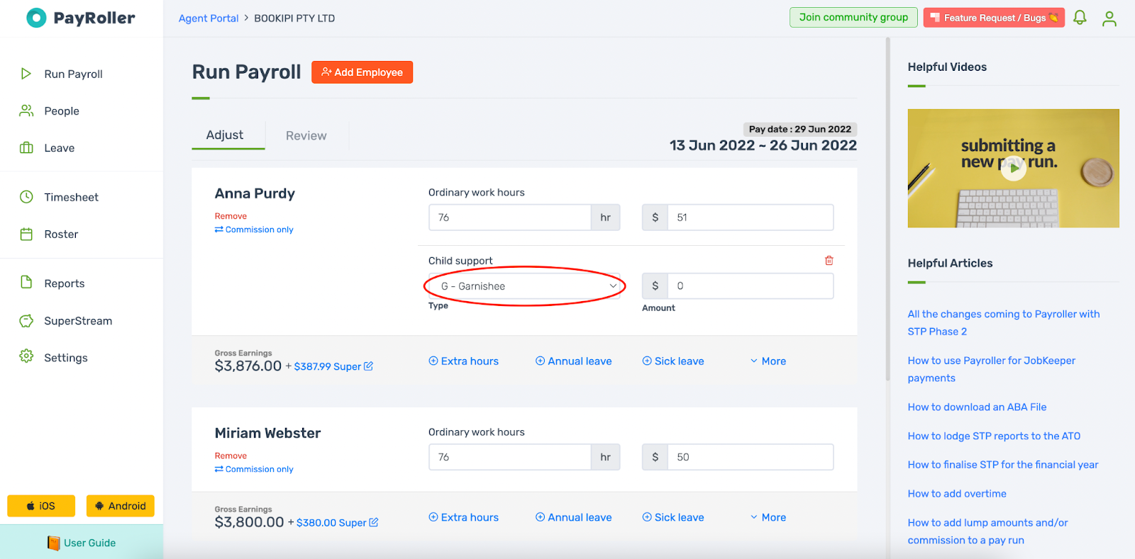Open the user account profile icon

pyautogui.click(x=1109, y=18)
